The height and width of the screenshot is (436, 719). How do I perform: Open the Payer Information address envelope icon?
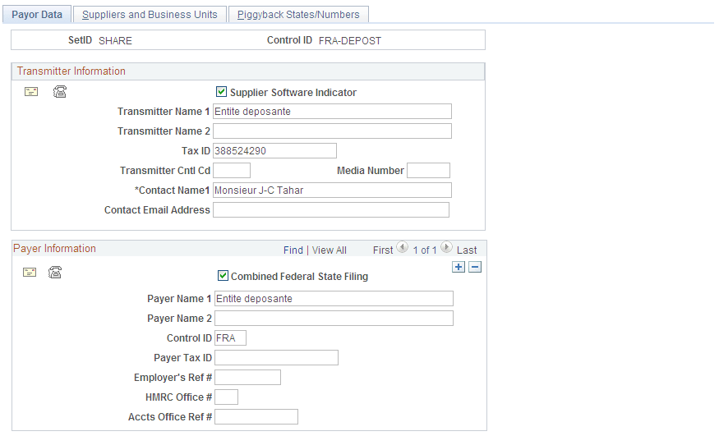[x=30, y=273]
